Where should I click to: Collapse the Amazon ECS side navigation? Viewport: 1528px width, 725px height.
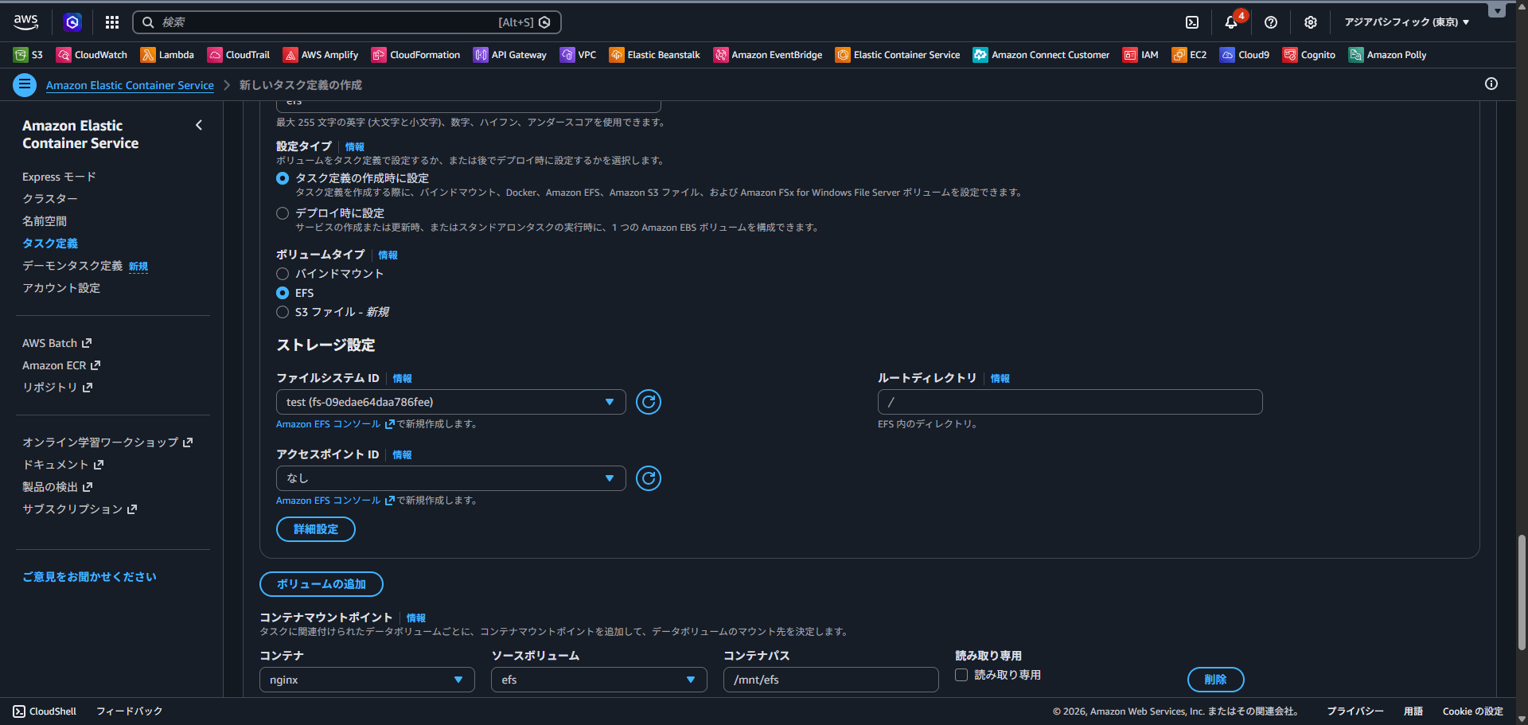[199, 125]
